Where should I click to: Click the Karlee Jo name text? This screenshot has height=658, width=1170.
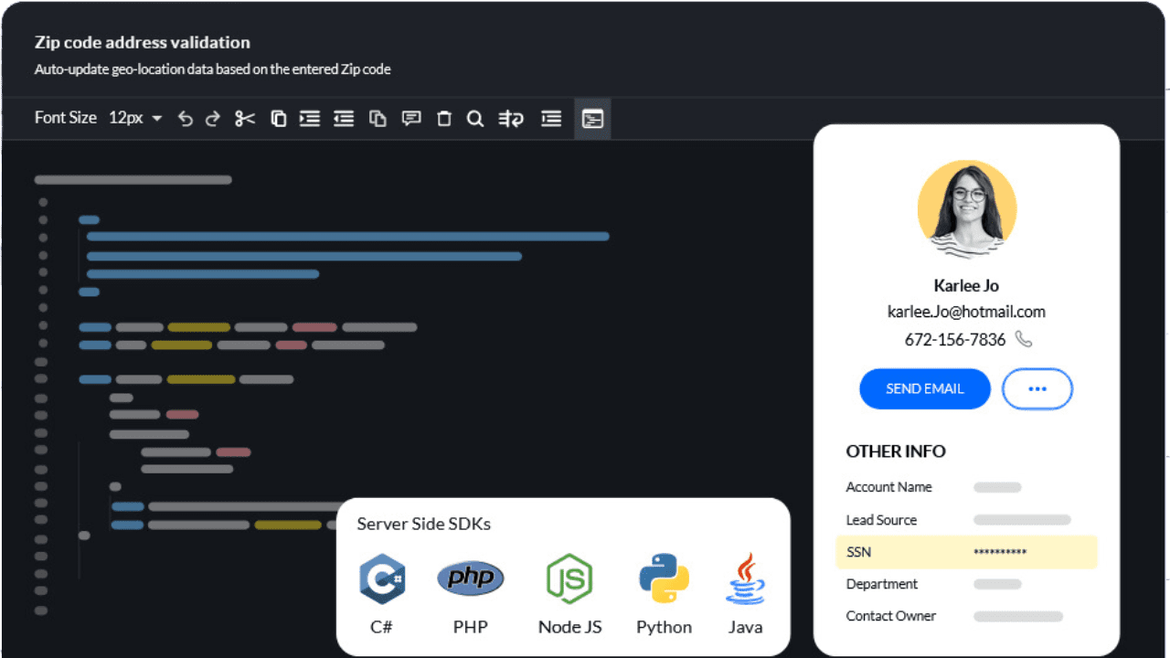click(x=966, y=285)
